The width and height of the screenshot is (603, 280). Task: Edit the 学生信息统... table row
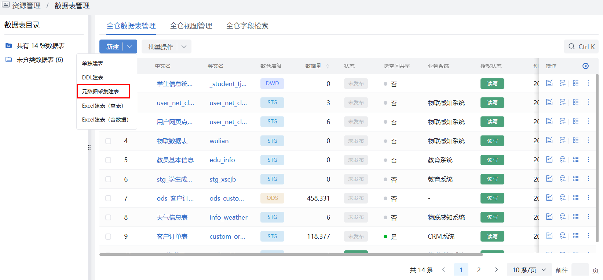tap(549, 83)
